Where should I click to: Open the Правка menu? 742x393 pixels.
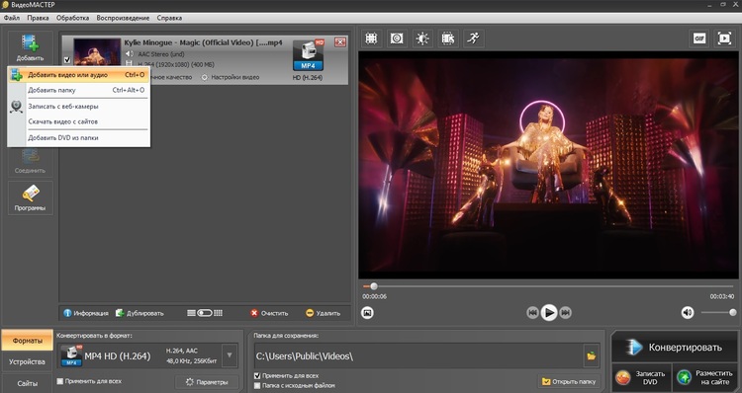tap(38, 18)
